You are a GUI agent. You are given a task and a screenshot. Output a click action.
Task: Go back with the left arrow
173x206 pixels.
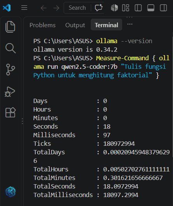pos(43,8)
